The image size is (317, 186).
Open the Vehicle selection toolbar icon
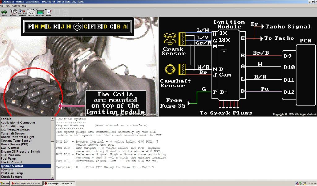(x=4, y=12)
